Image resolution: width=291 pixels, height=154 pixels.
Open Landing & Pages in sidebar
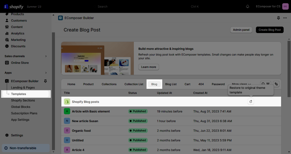[23, 88]
